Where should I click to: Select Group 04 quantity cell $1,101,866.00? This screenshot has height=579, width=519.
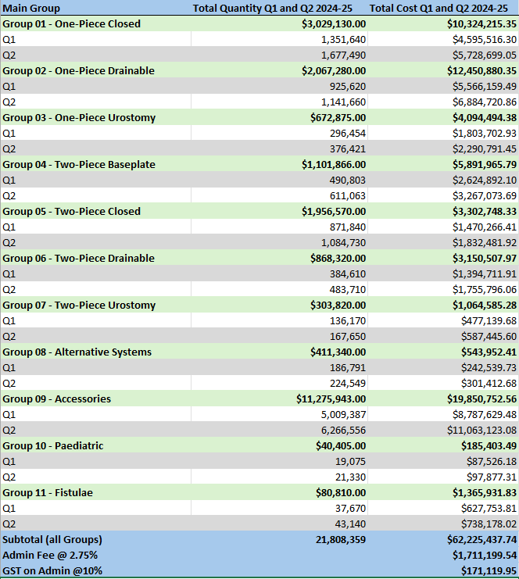(334, 164)
